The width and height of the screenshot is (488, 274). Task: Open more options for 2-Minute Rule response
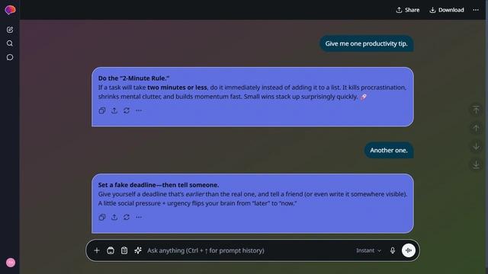[x=139, y=110]
